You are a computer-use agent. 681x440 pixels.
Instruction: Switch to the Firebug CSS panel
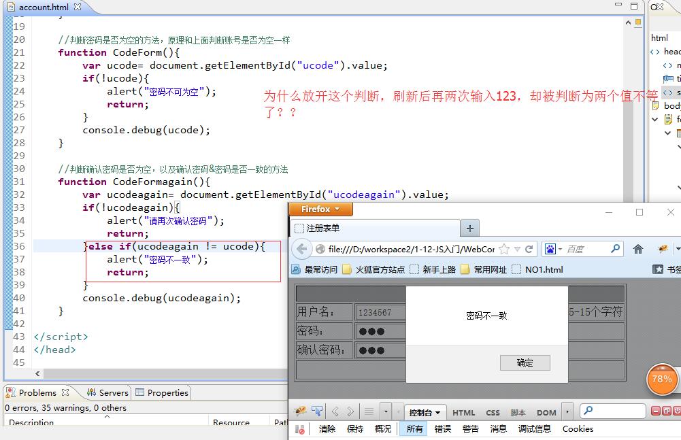(493, 413)
